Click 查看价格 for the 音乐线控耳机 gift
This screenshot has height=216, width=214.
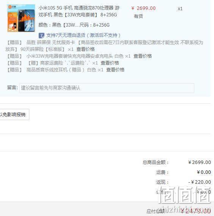[115, 70]
